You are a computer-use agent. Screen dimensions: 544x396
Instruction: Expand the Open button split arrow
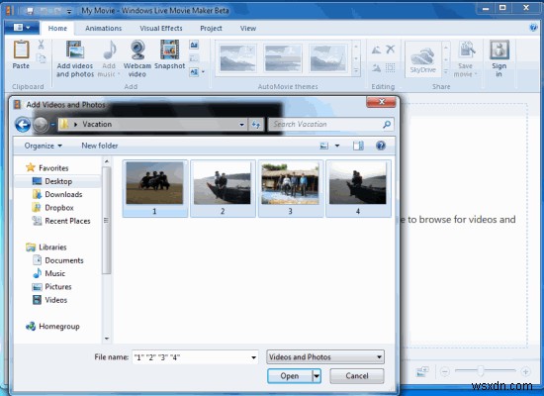pos(317,376)
